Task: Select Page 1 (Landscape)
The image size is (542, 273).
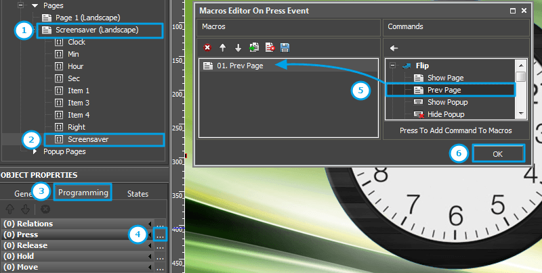Action: coord(88,18)
